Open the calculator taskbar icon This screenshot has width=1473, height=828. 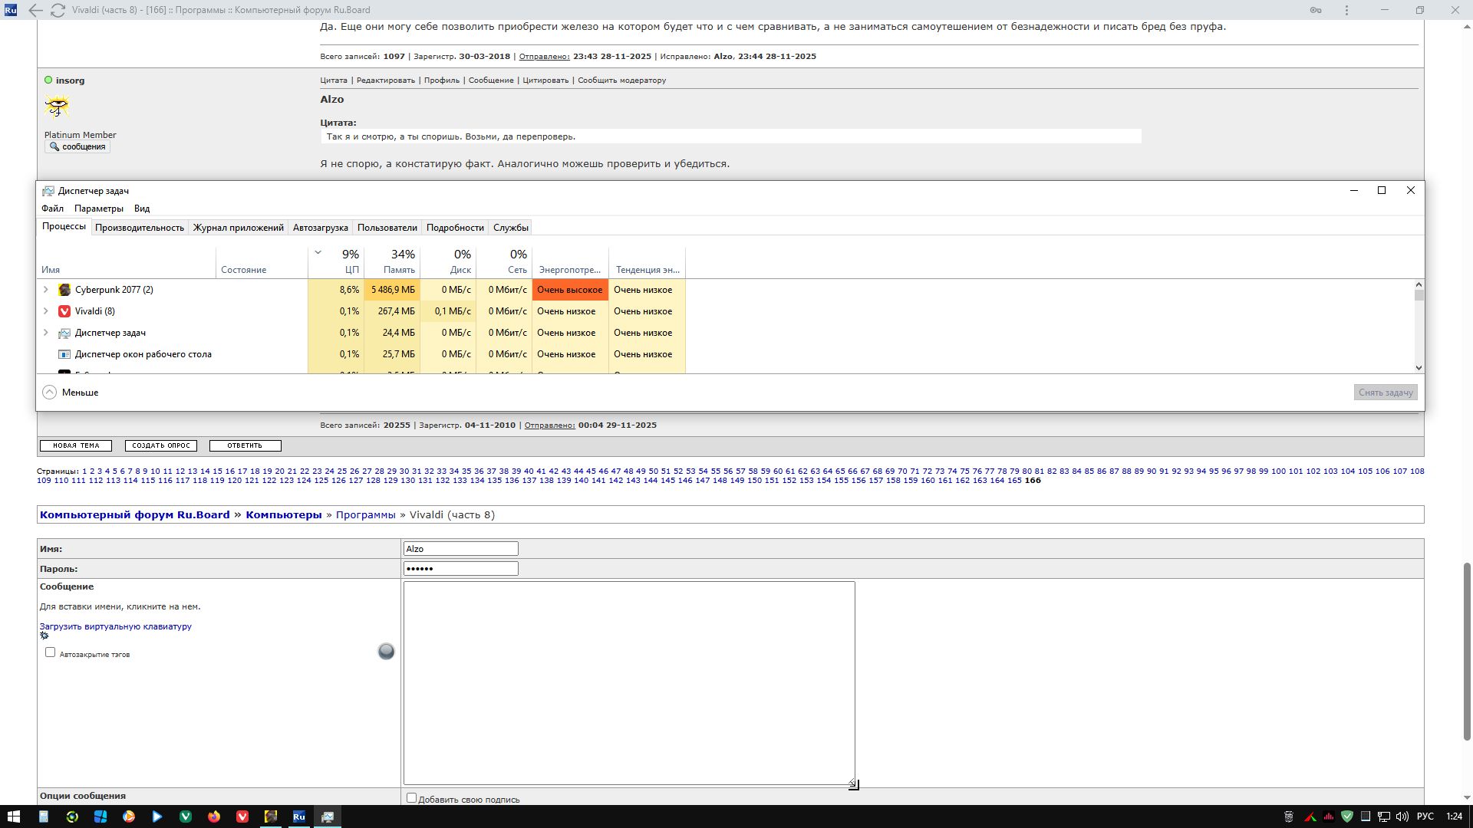(44, 816)
